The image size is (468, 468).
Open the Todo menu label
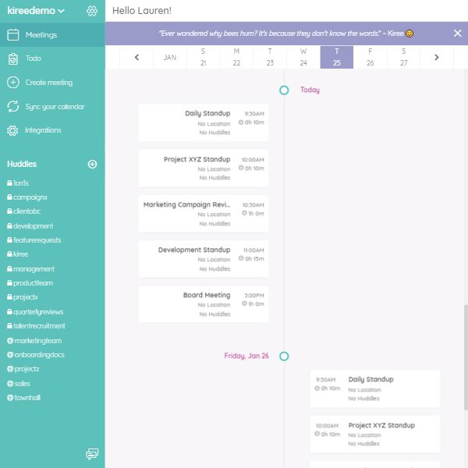click(x=33, y=58)
